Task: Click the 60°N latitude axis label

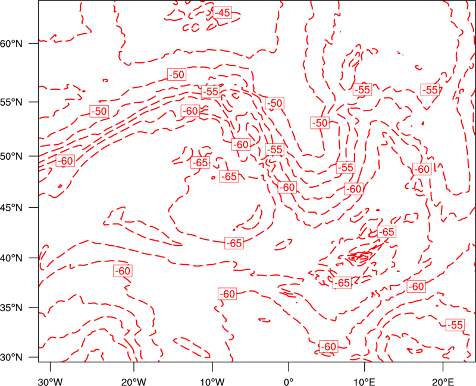Action: coord(11,43)
